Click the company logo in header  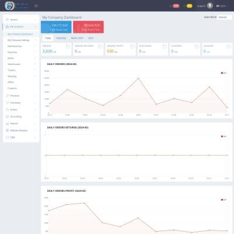(x=16, y=6)
